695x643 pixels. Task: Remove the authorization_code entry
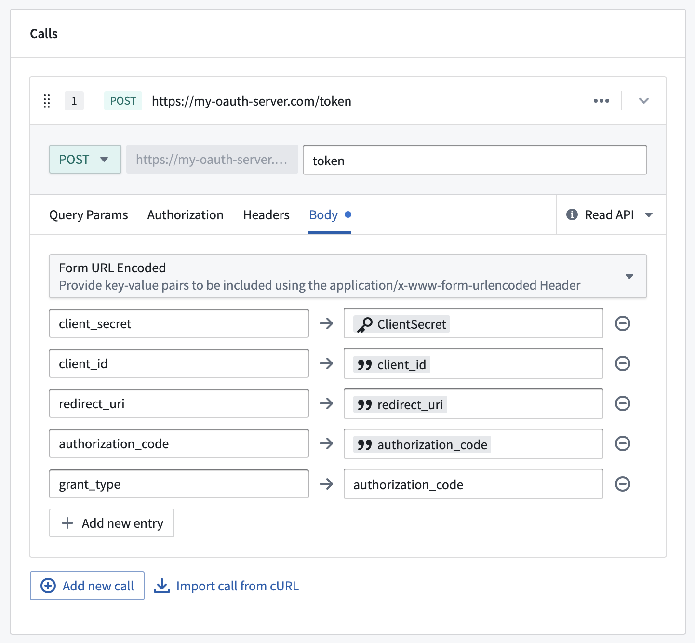point(623,443)
